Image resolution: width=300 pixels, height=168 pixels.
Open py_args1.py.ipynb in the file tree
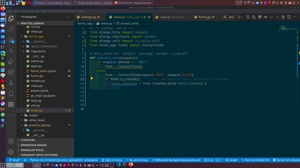(x=45, y=96)
